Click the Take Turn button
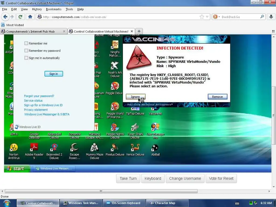The height and width of the screenshot is (207, 276). [x=128, y=178]
